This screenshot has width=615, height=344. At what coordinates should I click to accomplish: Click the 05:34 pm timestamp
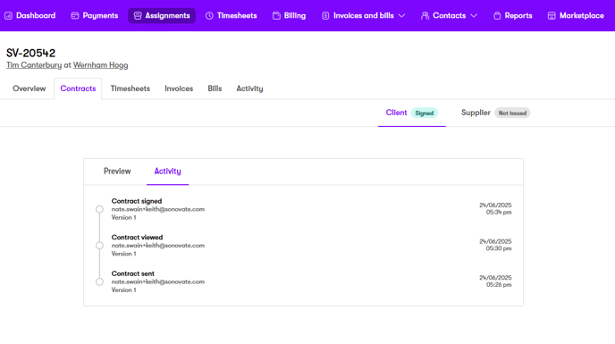tap(499, 212)
